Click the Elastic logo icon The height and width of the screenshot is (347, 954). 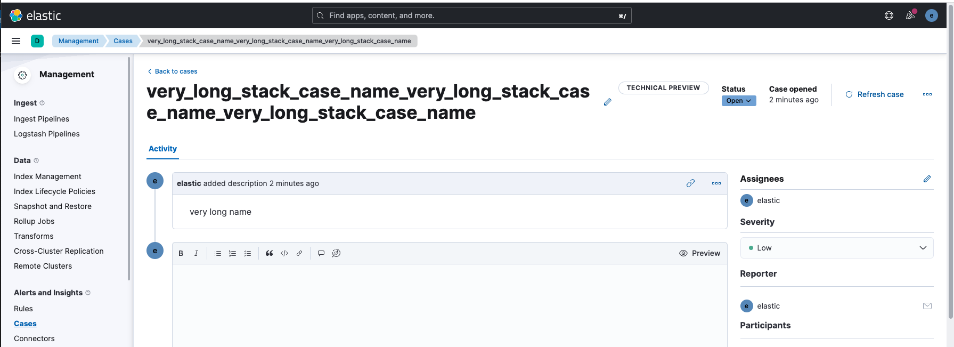[16, 15]
